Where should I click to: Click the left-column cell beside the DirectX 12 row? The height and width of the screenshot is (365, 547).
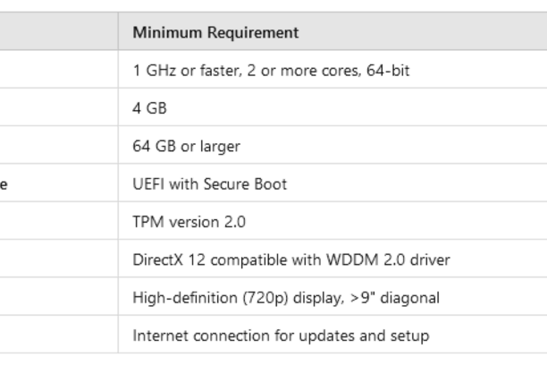[58, 259]
